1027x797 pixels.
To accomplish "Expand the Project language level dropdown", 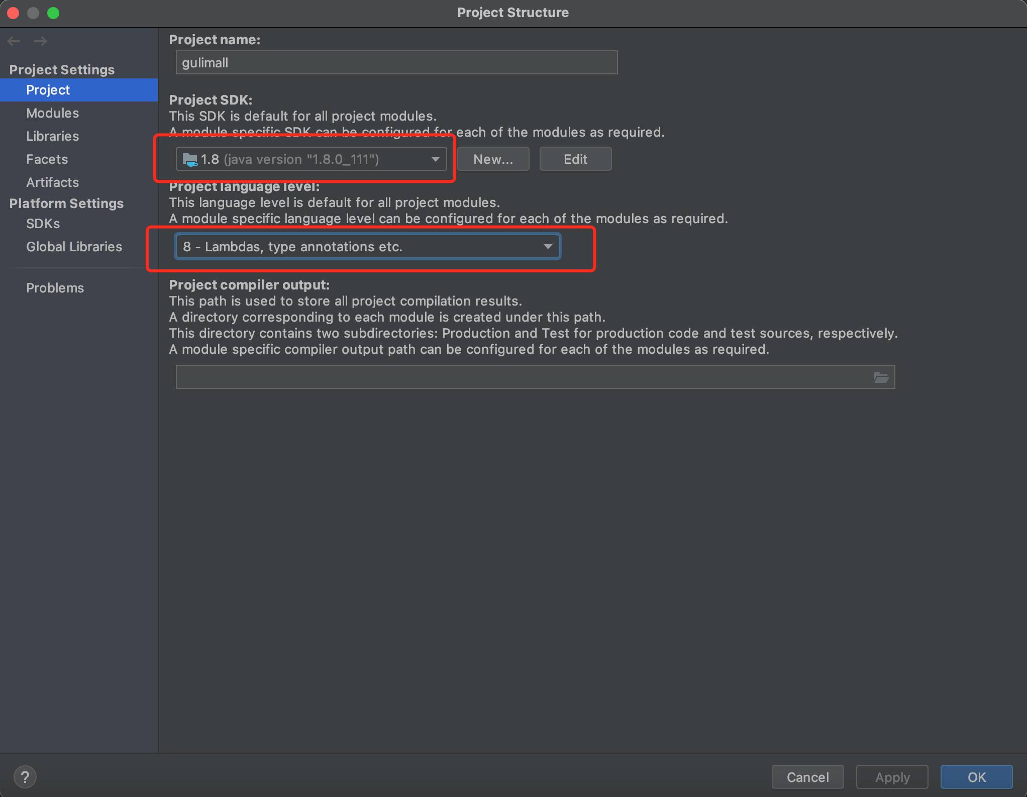I will point(548,247).
